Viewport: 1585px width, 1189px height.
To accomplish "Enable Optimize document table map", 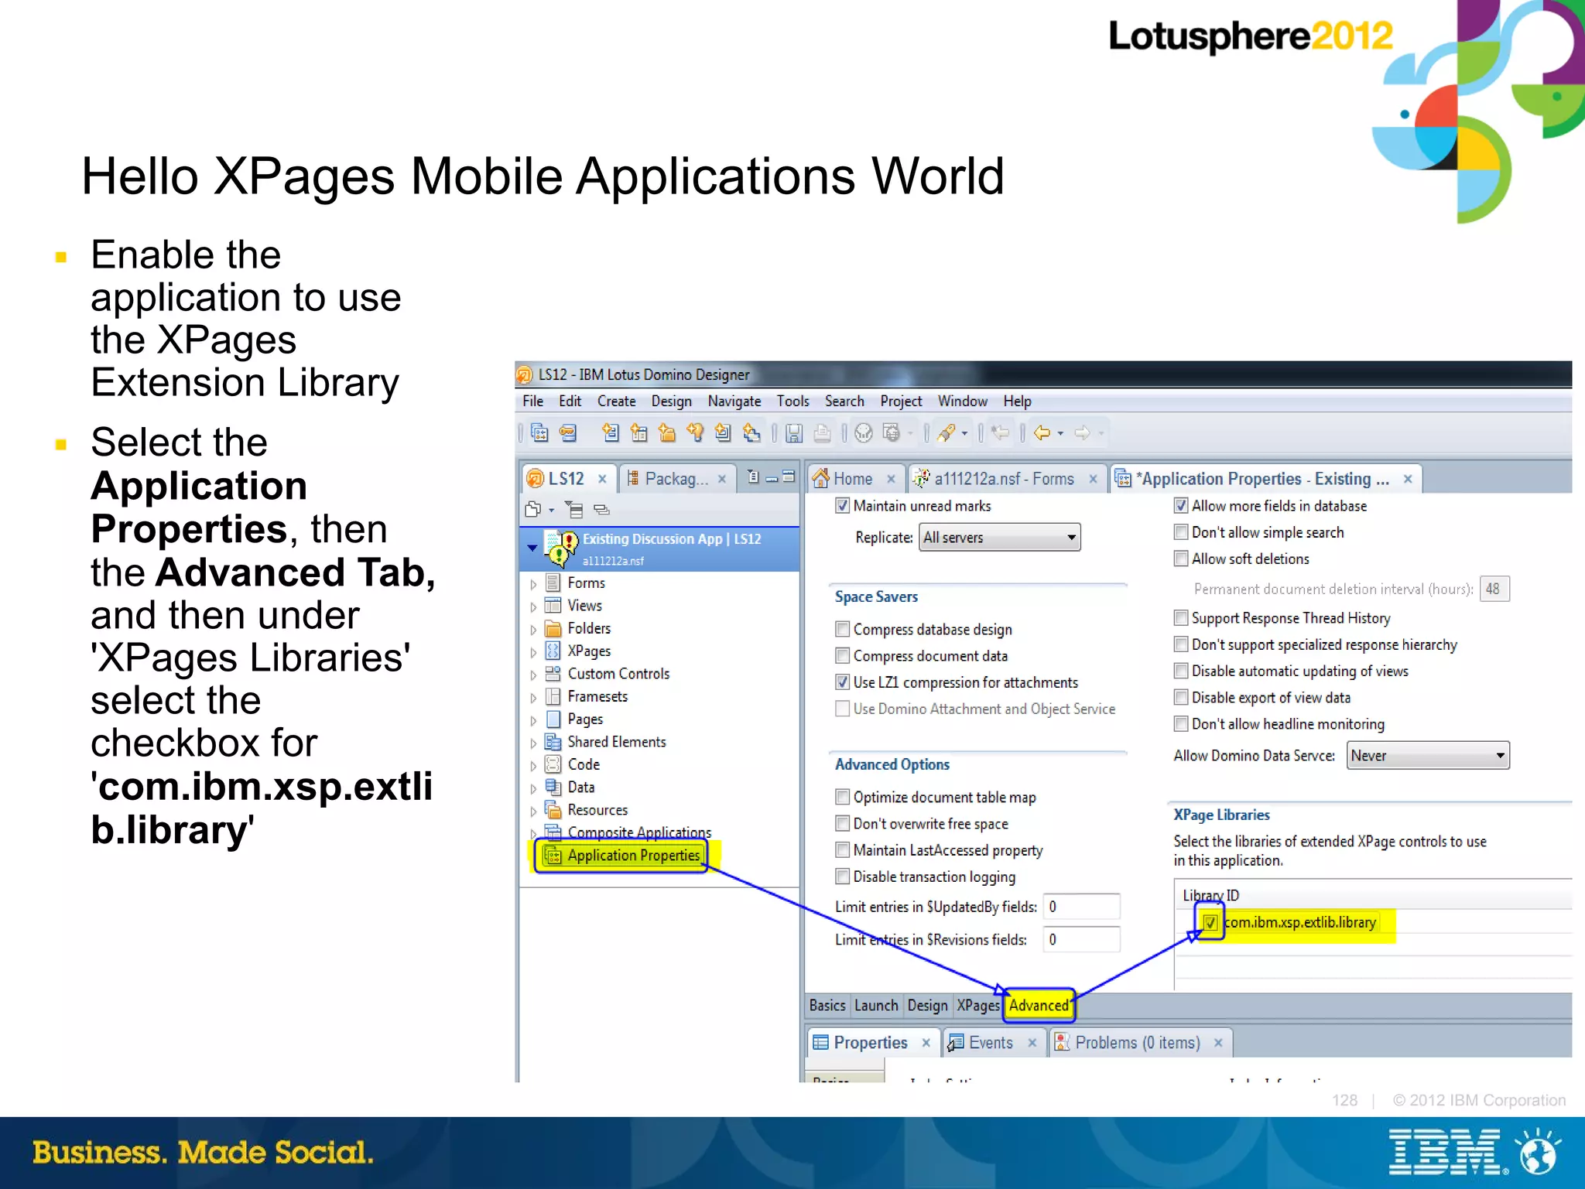I will pyautogui.click(x=843, y=797).
